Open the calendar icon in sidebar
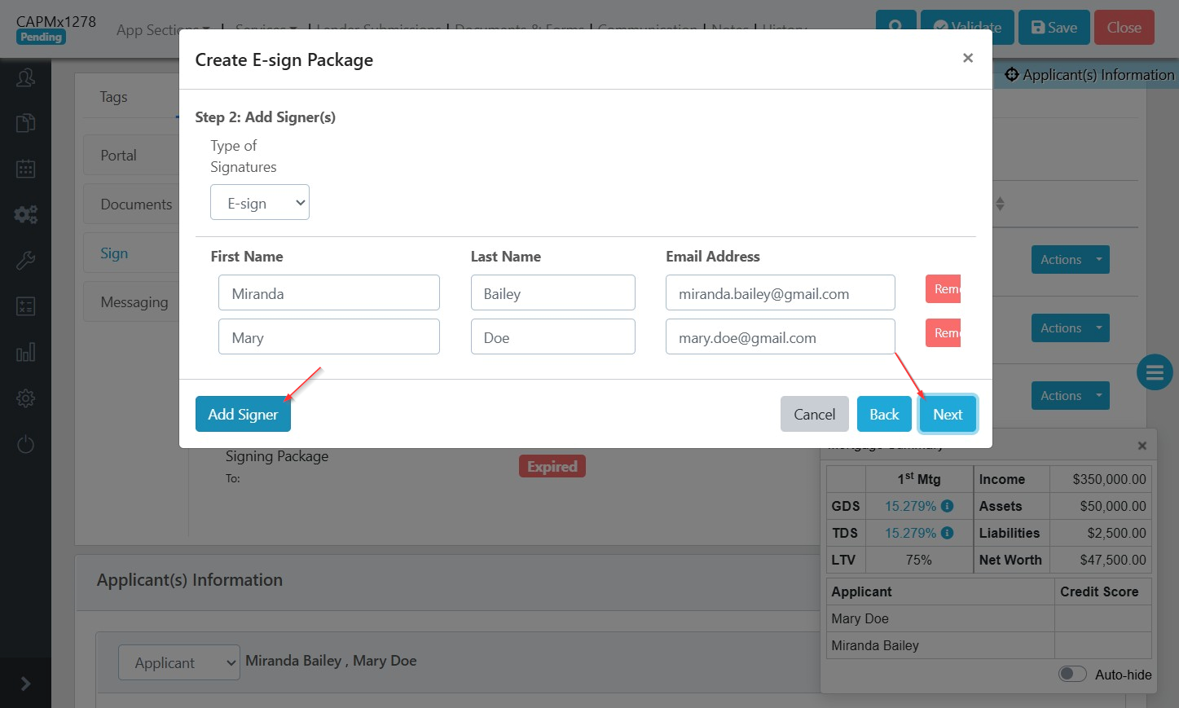This screenshot has width=1179, height=708. click(x=25, y=169)
